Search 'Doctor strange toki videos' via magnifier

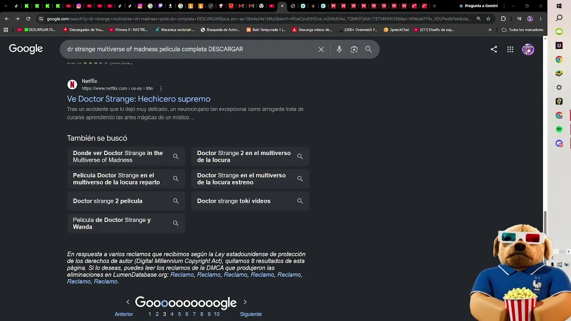click(x=300, y=201)
